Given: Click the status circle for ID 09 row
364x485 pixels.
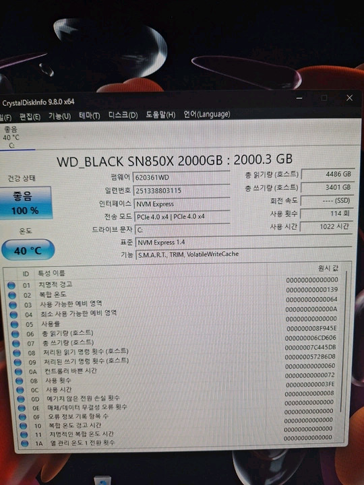Looking at the screenshot, I should pyautogui.click(x=18, y=362).
